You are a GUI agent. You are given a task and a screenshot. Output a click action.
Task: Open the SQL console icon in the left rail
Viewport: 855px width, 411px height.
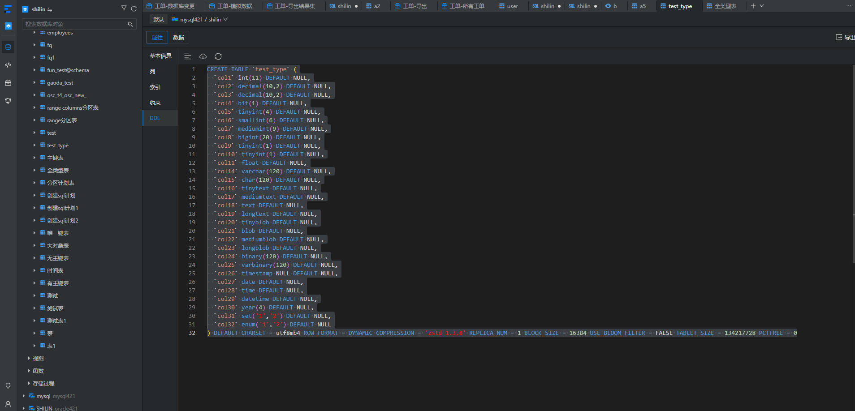[x=8, y=65]
